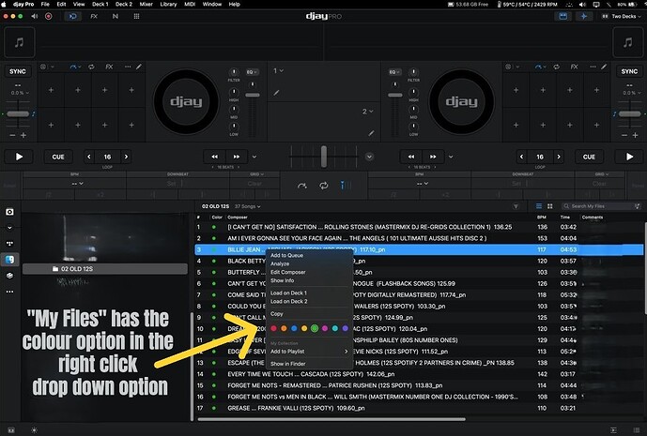Click Deck 1 pitch bend minus button
The image size is (647, 436).
(x=12, y=135)
